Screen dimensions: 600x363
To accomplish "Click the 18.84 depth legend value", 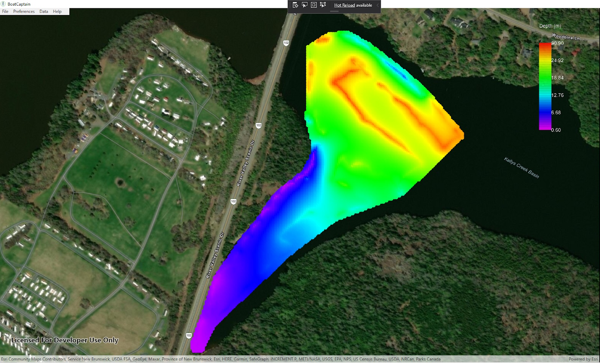I will click(557, 78).
